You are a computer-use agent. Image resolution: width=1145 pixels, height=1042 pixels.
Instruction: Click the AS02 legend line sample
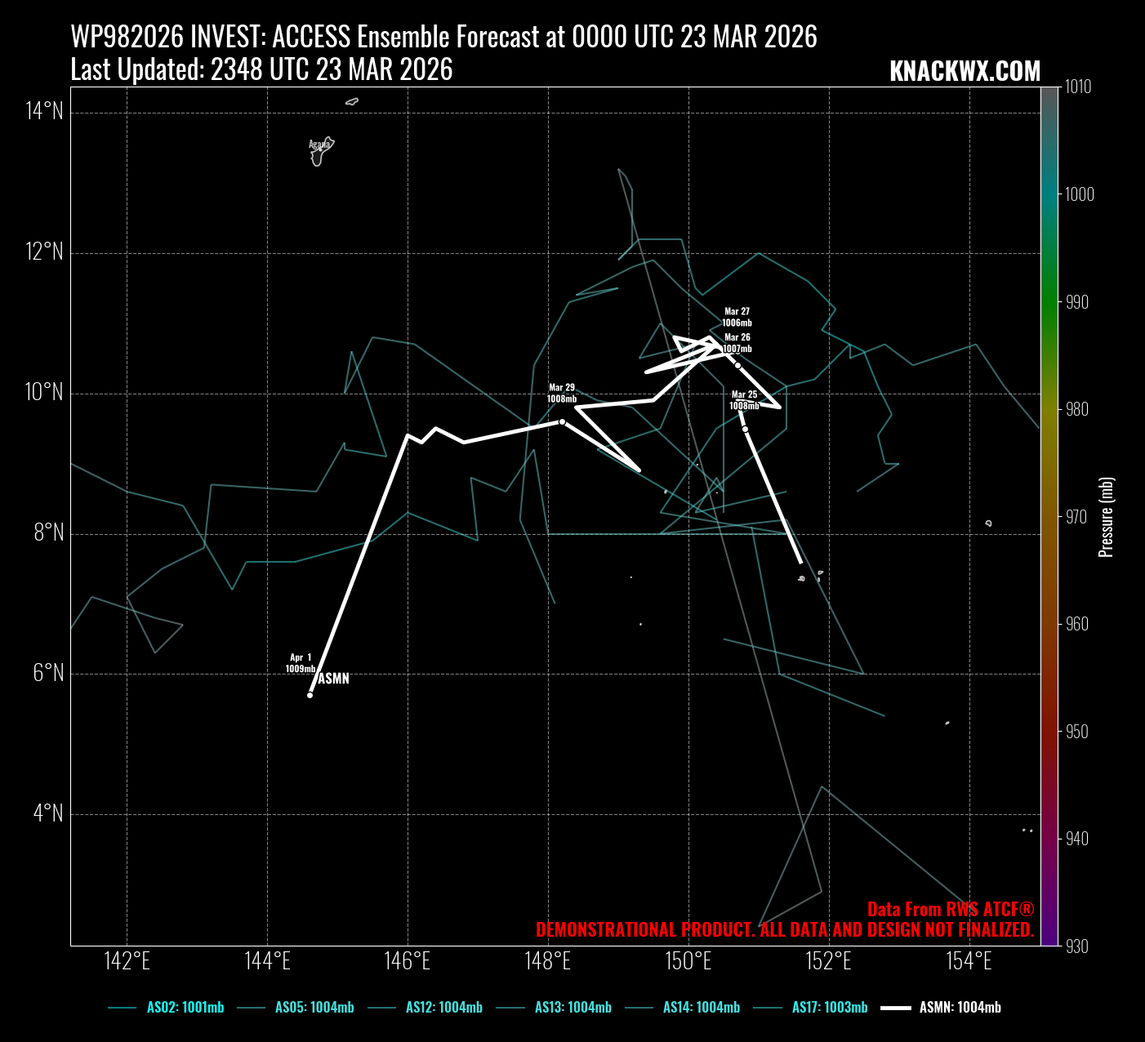pos(122,1008)
